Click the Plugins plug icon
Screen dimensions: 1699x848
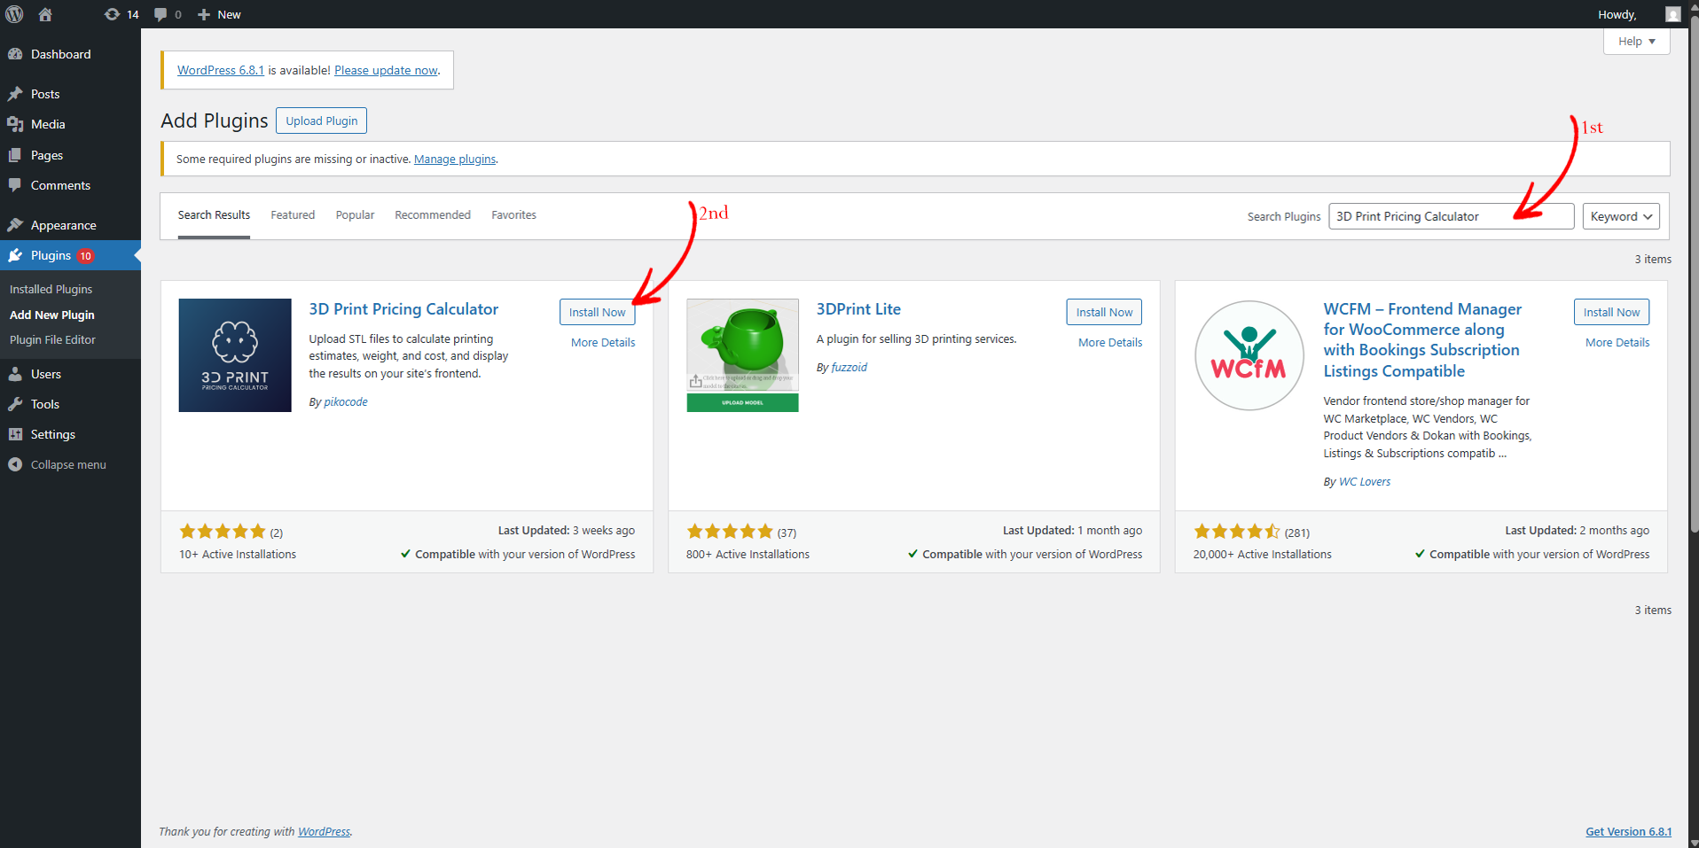15,255
